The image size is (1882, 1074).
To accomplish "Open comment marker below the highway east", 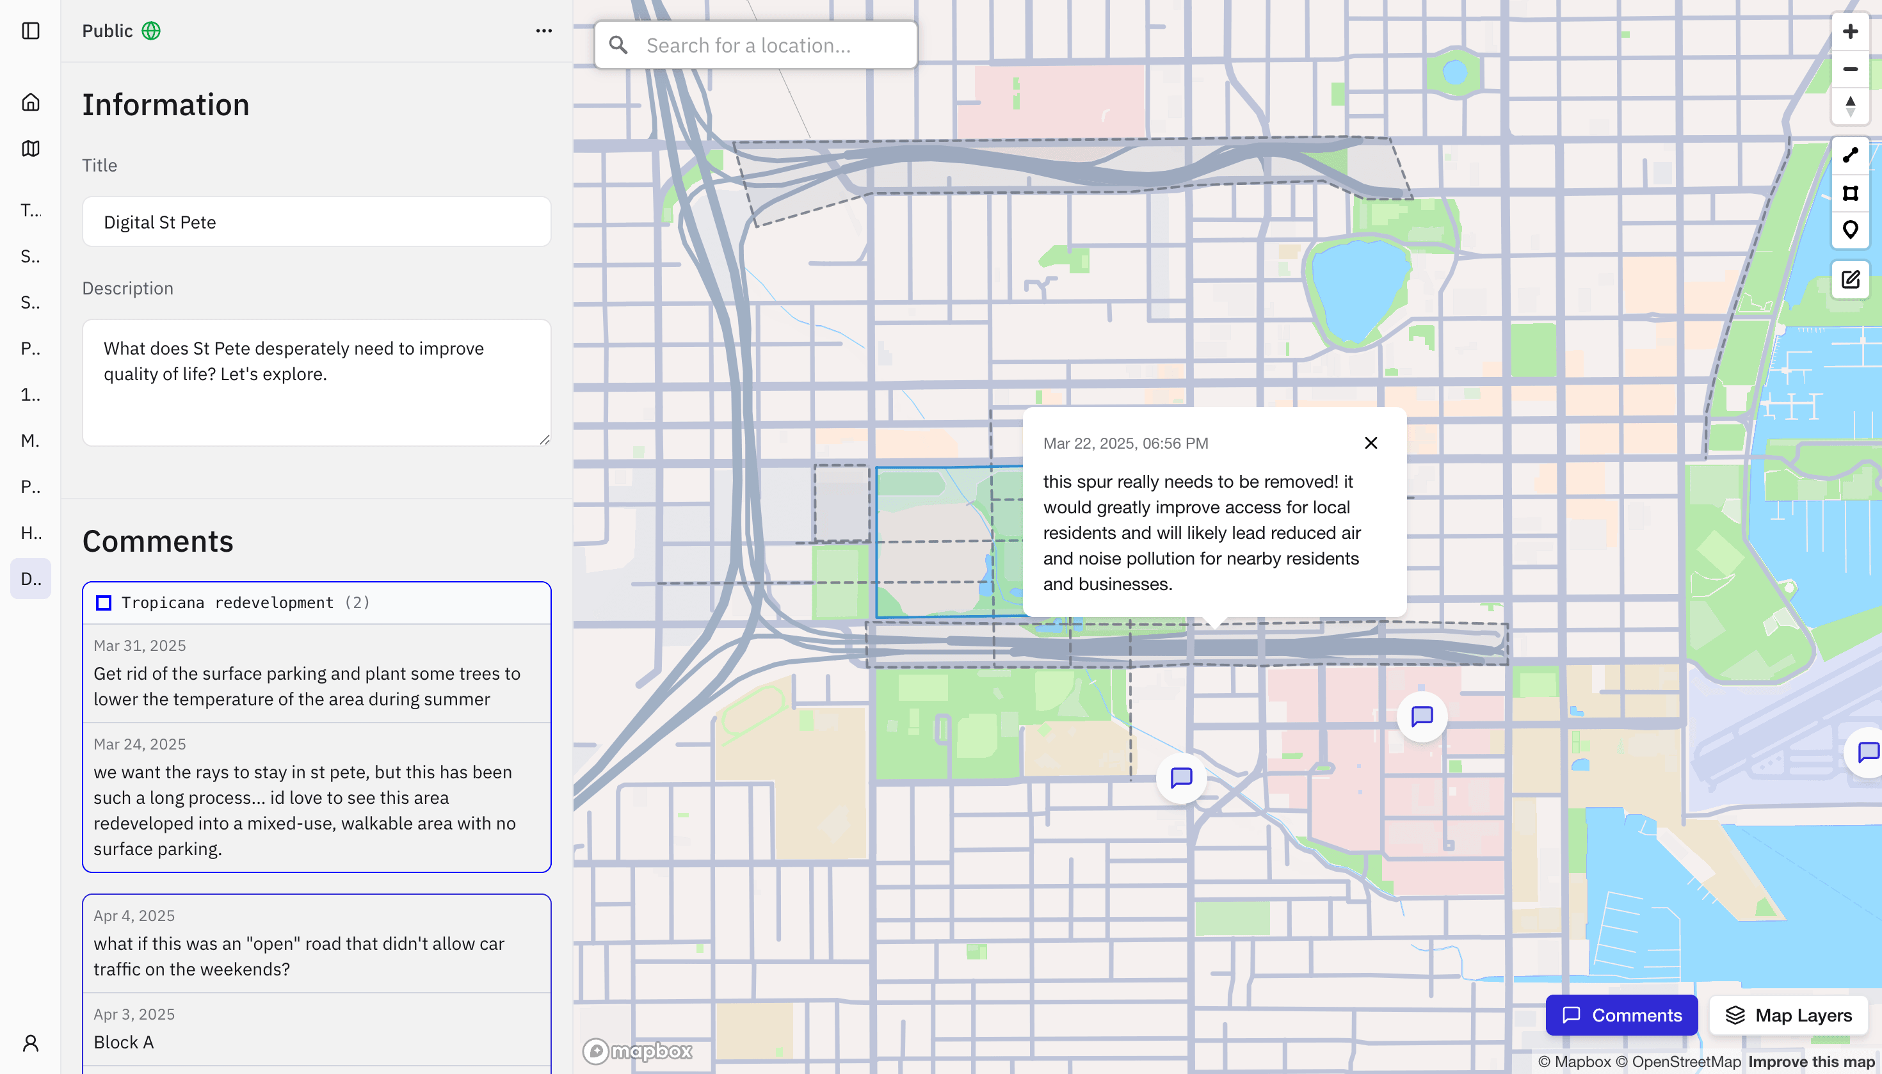I will pos(1422,716).
